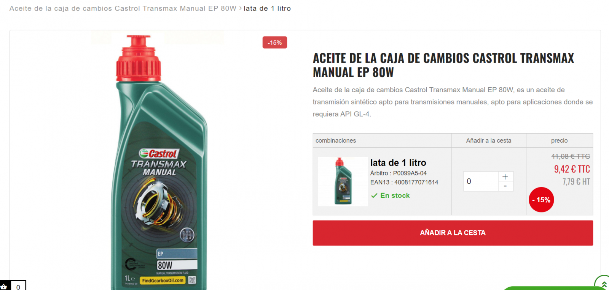The image size is (609, 290).
Task: Decrease quantity with the minus button
Action: pos(505,186)
